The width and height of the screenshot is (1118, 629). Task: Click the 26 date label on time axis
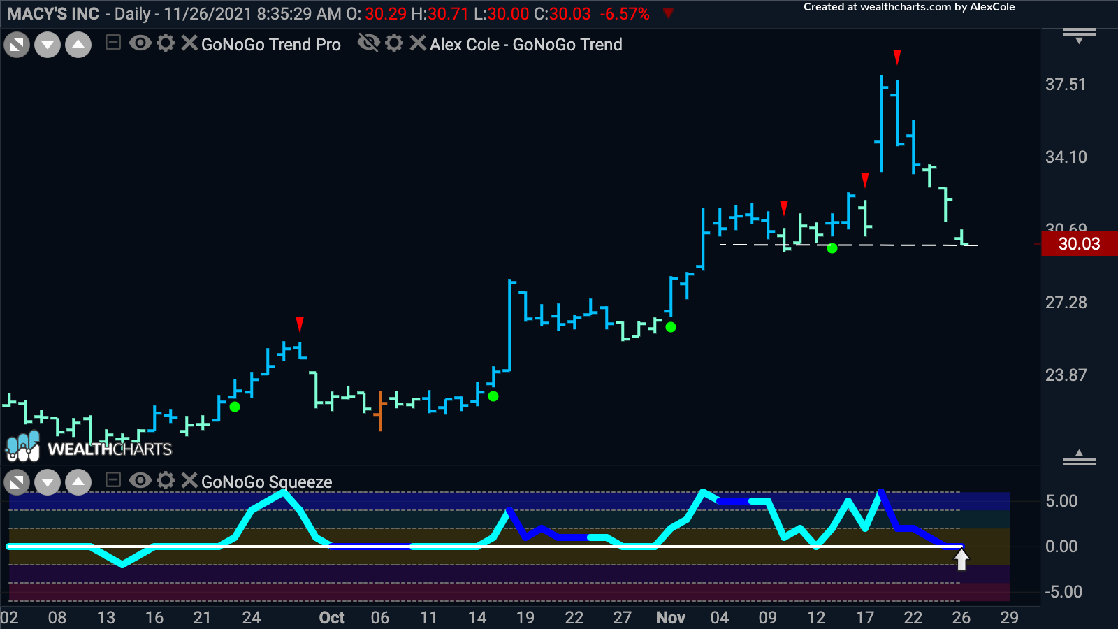[961, 618]
